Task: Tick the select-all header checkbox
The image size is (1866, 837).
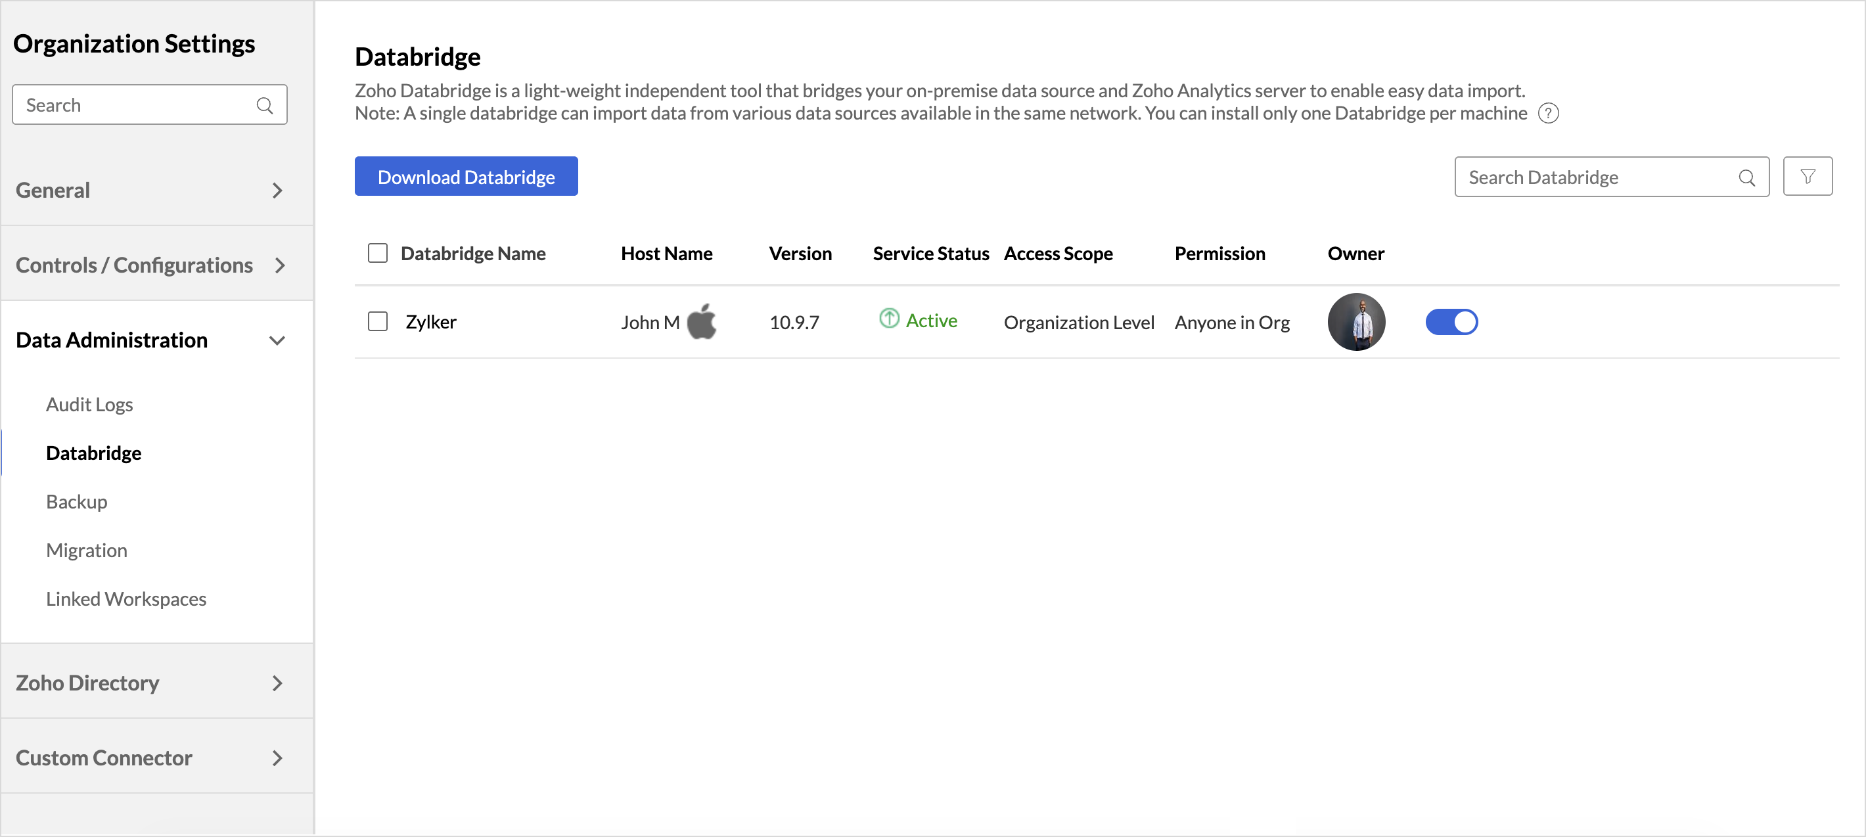Action: tap(377, 254)
